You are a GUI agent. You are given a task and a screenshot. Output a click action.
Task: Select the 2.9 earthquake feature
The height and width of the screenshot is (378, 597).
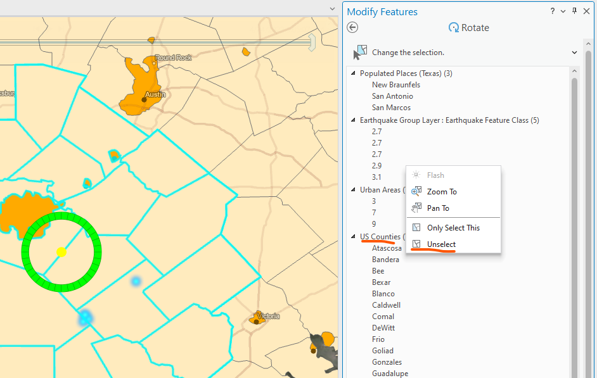point(376,166)
